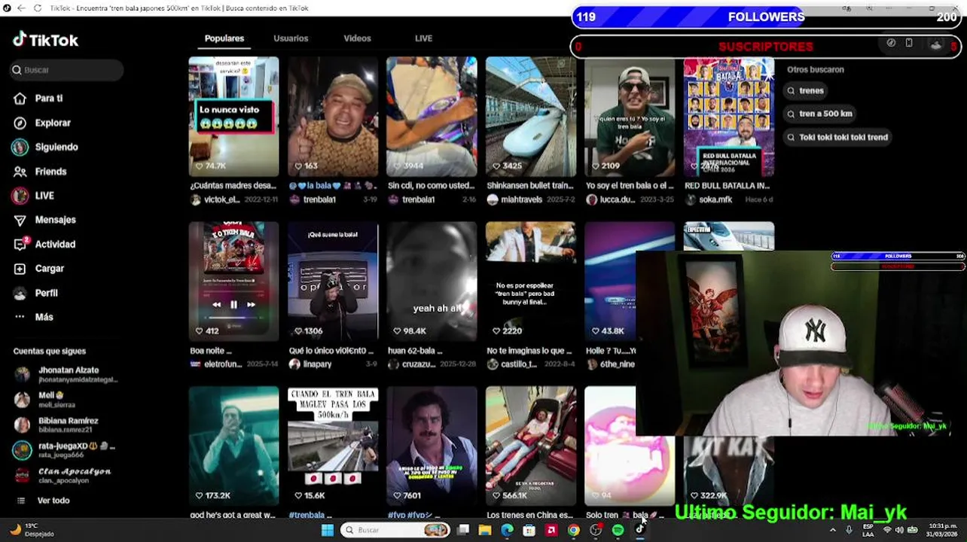967x542 pixels.
Task: Open Spotify from the taskbar
Action: click(x=618, y=530)
